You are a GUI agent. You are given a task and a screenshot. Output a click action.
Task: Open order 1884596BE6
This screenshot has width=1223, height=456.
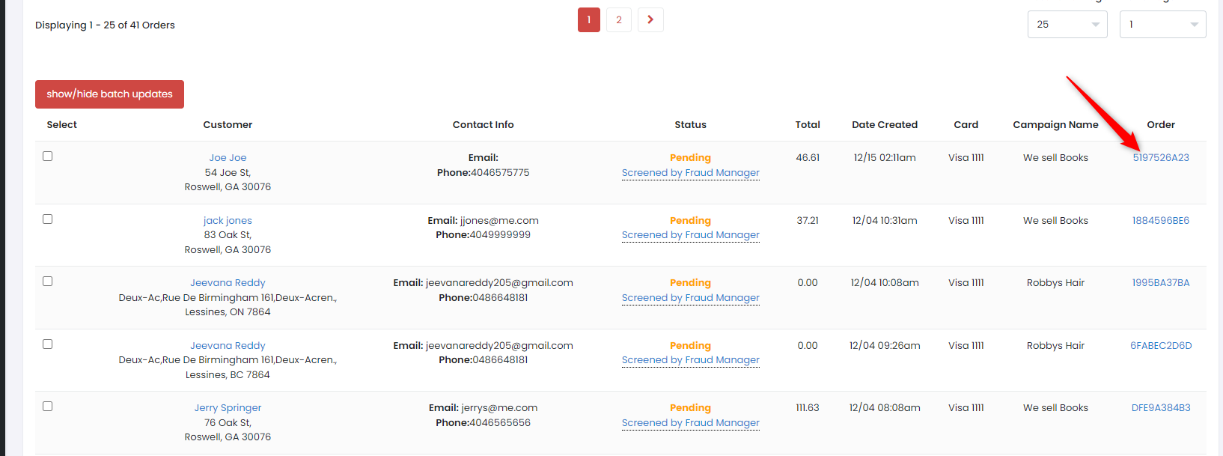[x=1161, y=221]
